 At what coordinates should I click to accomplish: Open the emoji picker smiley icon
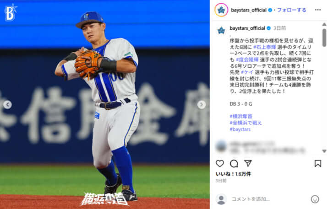[315, 199]
